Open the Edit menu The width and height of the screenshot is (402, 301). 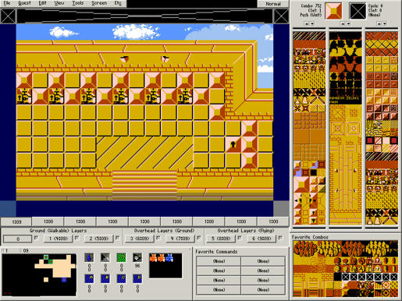[x=42, y=3]
